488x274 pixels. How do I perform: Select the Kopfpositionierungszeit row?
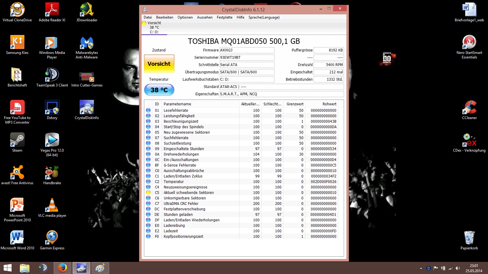pos(242,237)
